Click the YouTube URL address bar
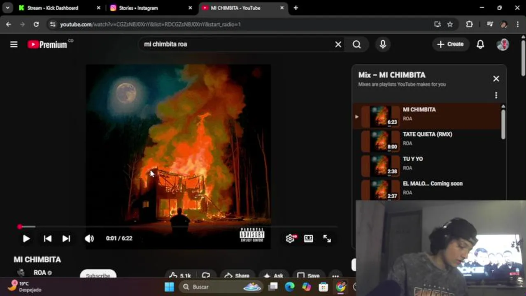This screenshot has height=296, width=526. pos(243,24)
